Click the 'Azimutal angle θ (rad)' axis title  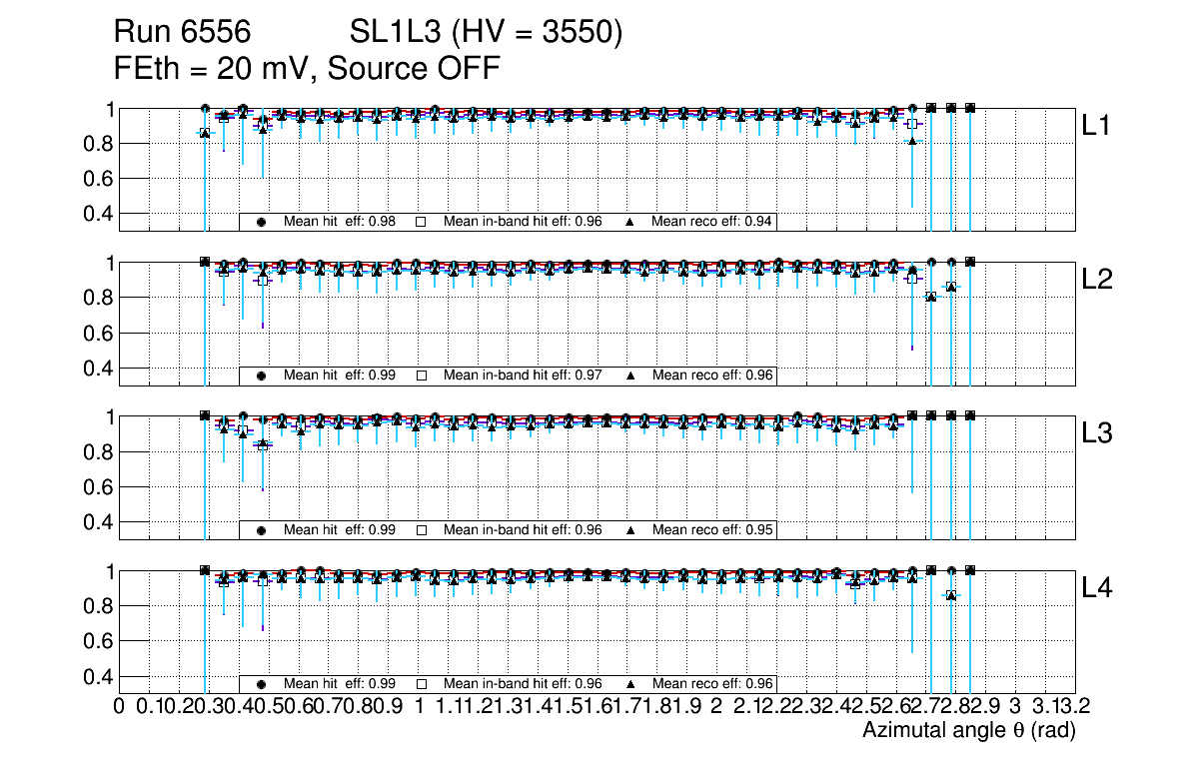(968, 731)
